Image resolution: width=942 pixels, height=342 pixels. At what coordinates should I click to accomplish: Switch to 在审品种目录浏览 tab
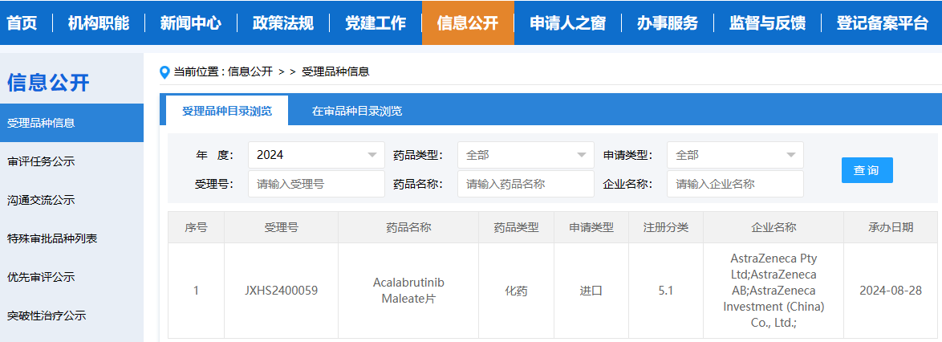click(x=357, y=111)
